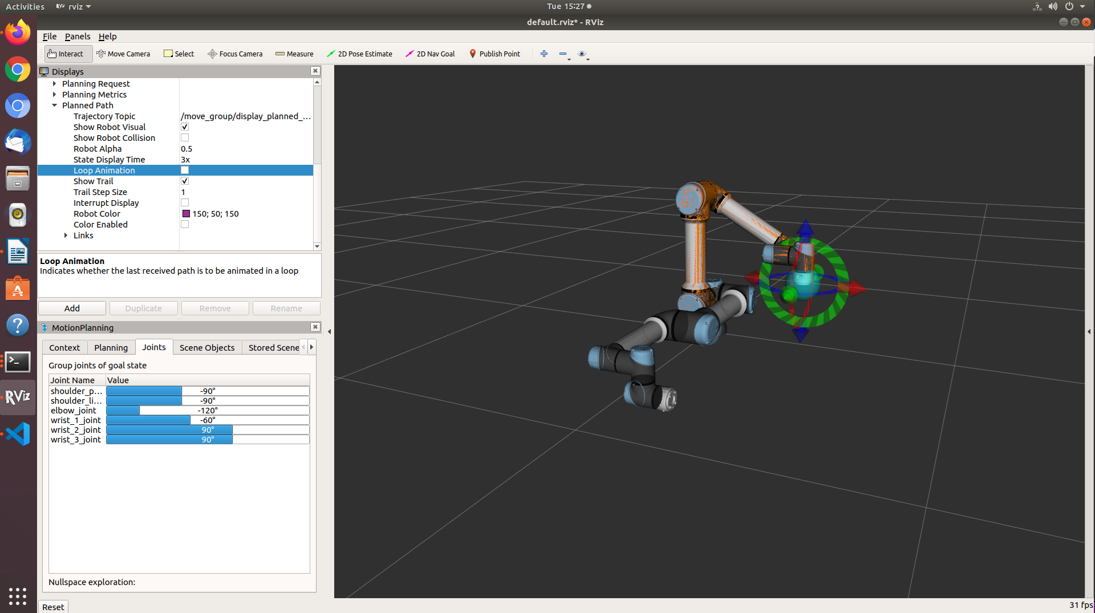This screenshot has width=1095, height=613.
Task: Adjust the wrist_1_joint slider
Action: (208, 420)
